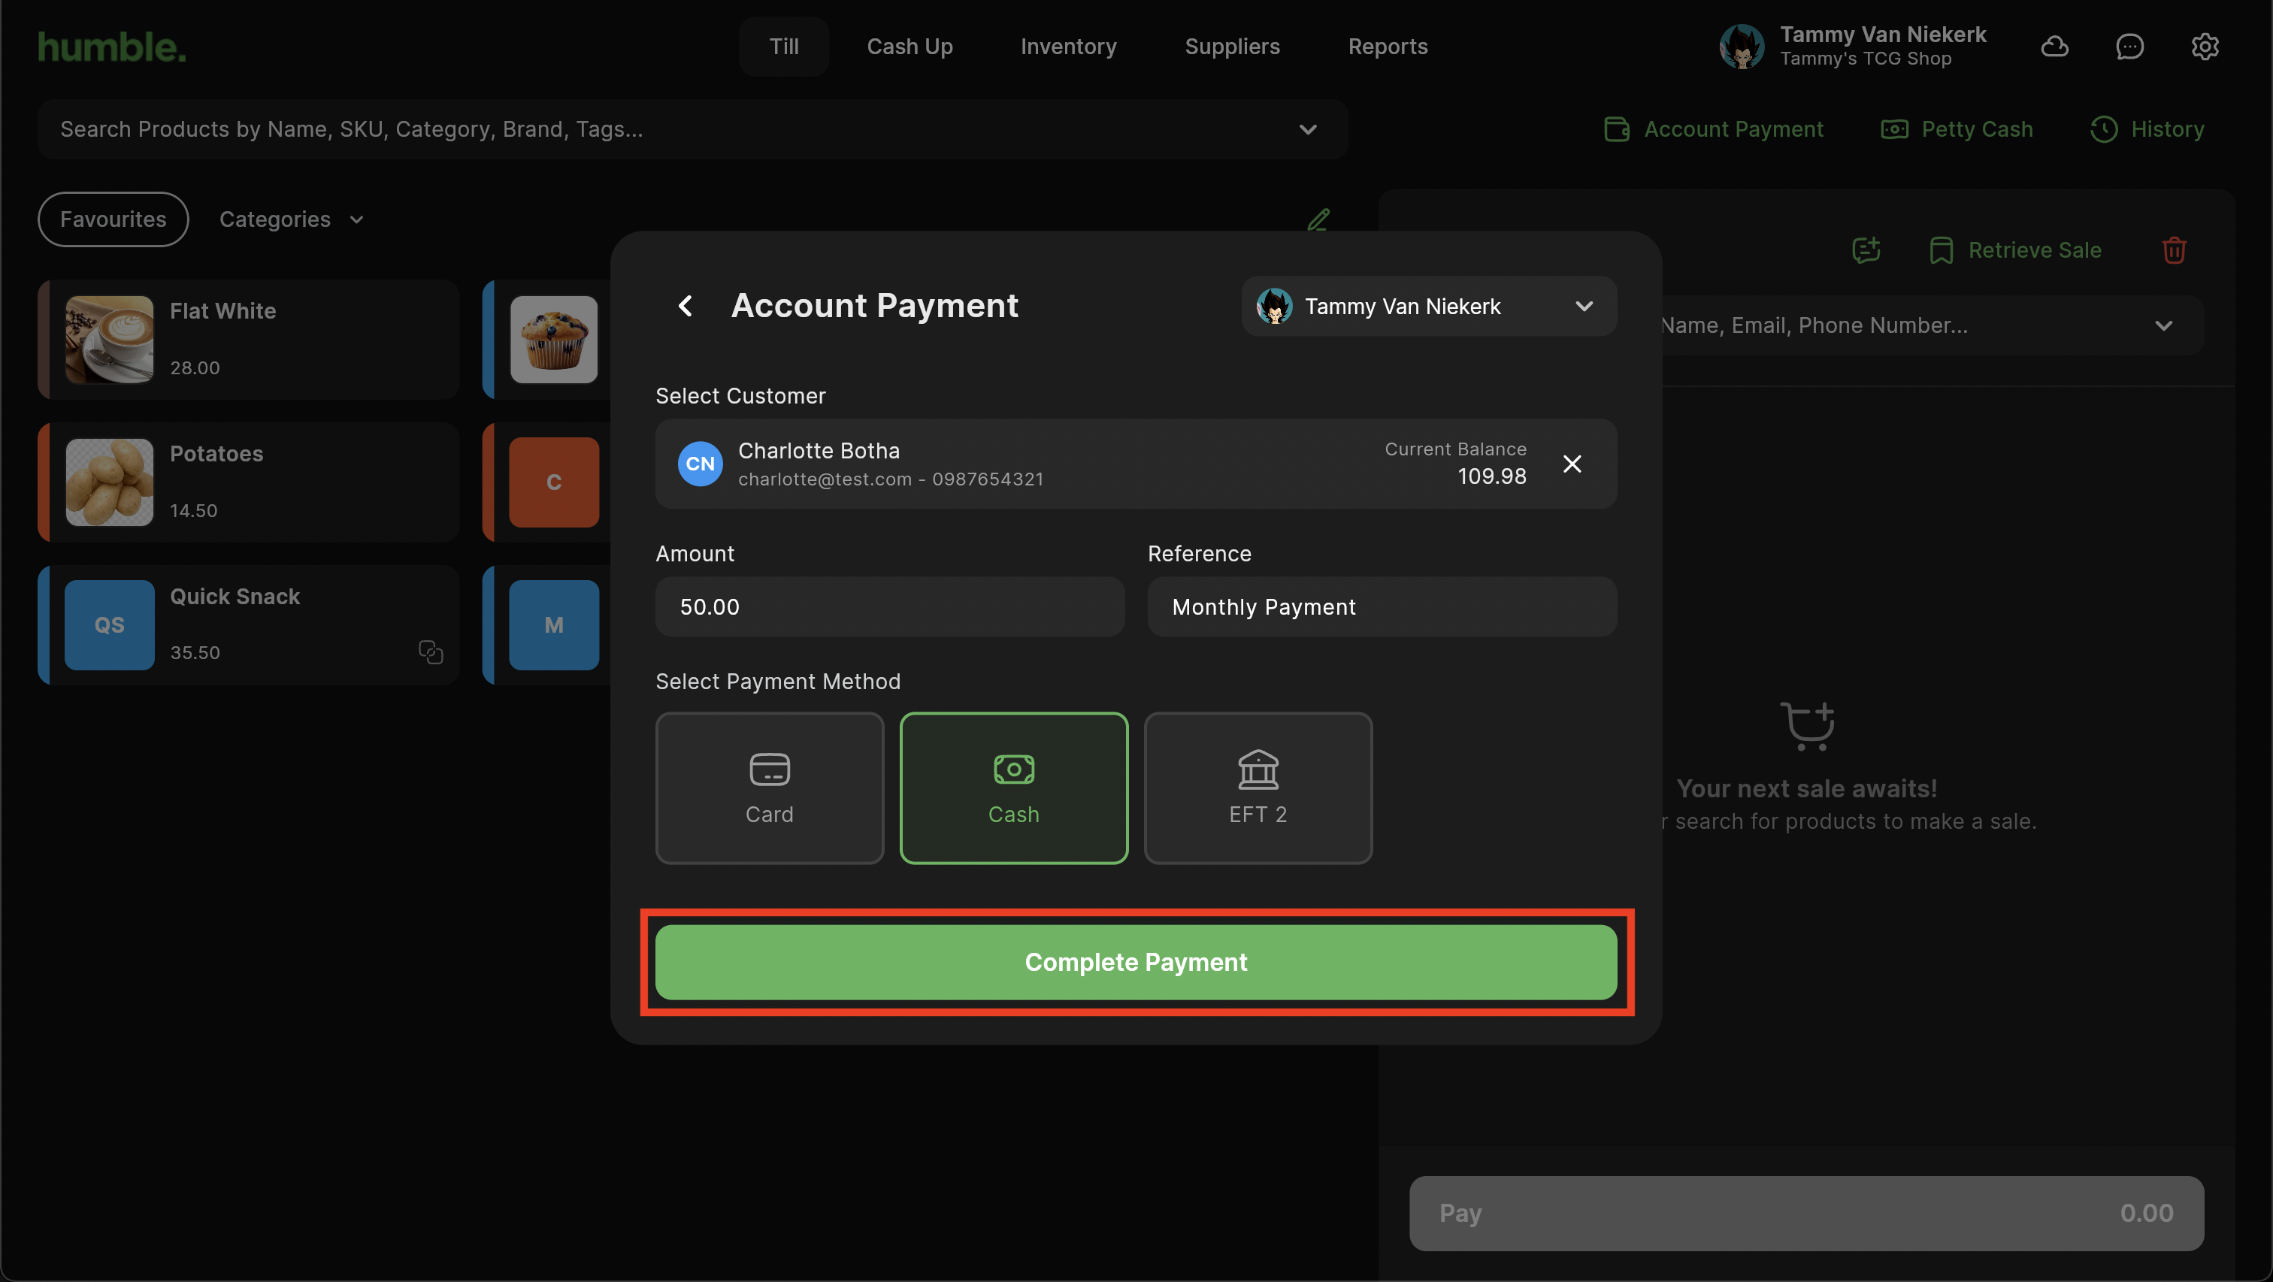Click the red trash delete sale icon
Viewport: 2273px width, 1282px height.
(x=2173, y=250)
